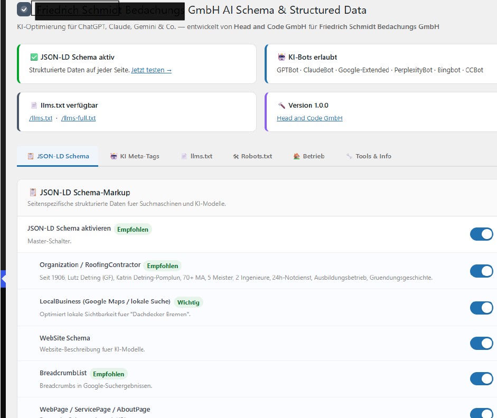Click the 'Breadcrumbs in Google-Suchergebnissen.' description

(96, 386)
